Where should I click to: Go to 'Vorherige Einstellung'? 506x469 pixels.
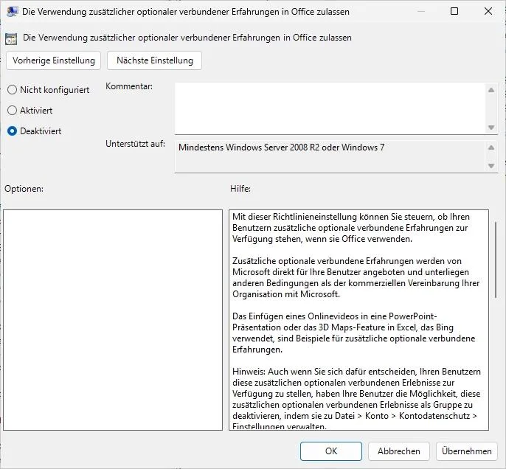pos(54,60)
